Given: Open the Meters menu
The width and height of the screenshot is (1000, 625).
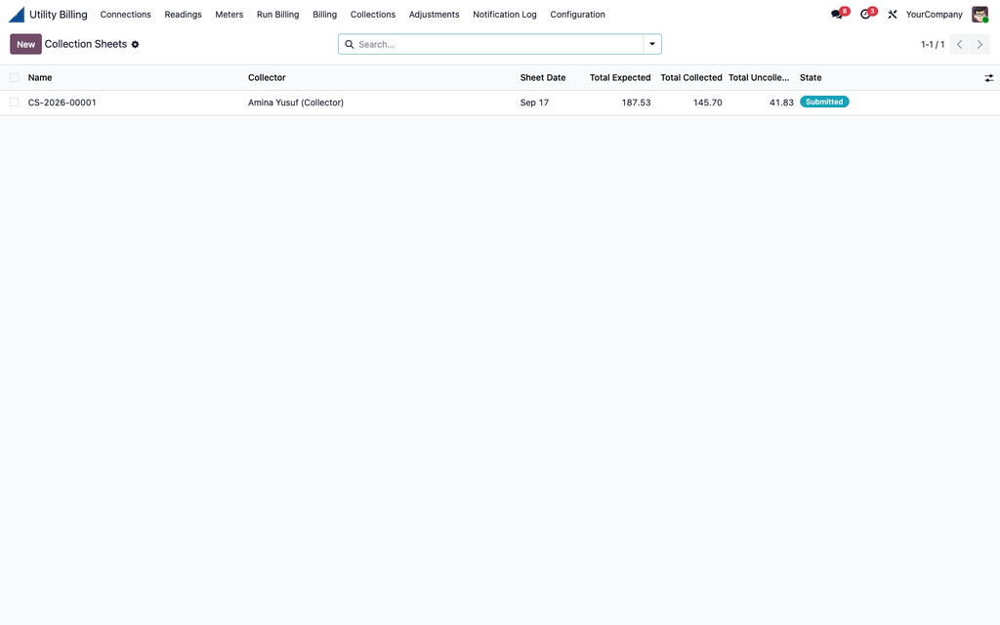Looking at the screenshot, I should [229, 14].
